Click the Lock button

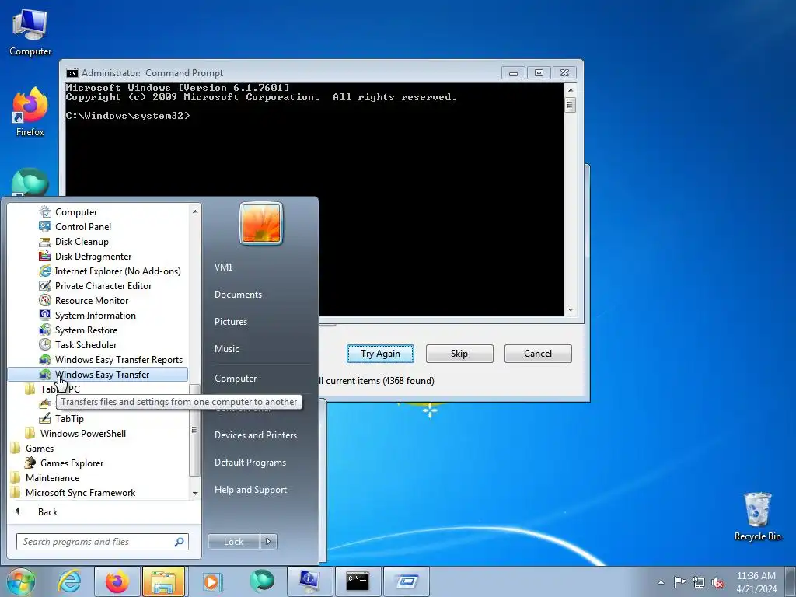233,542
